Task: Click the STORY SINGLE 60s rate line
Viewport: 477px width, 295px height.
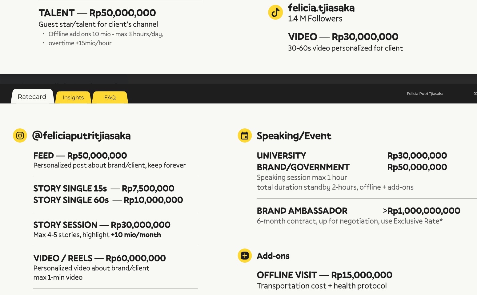Action: pos(108,200)
